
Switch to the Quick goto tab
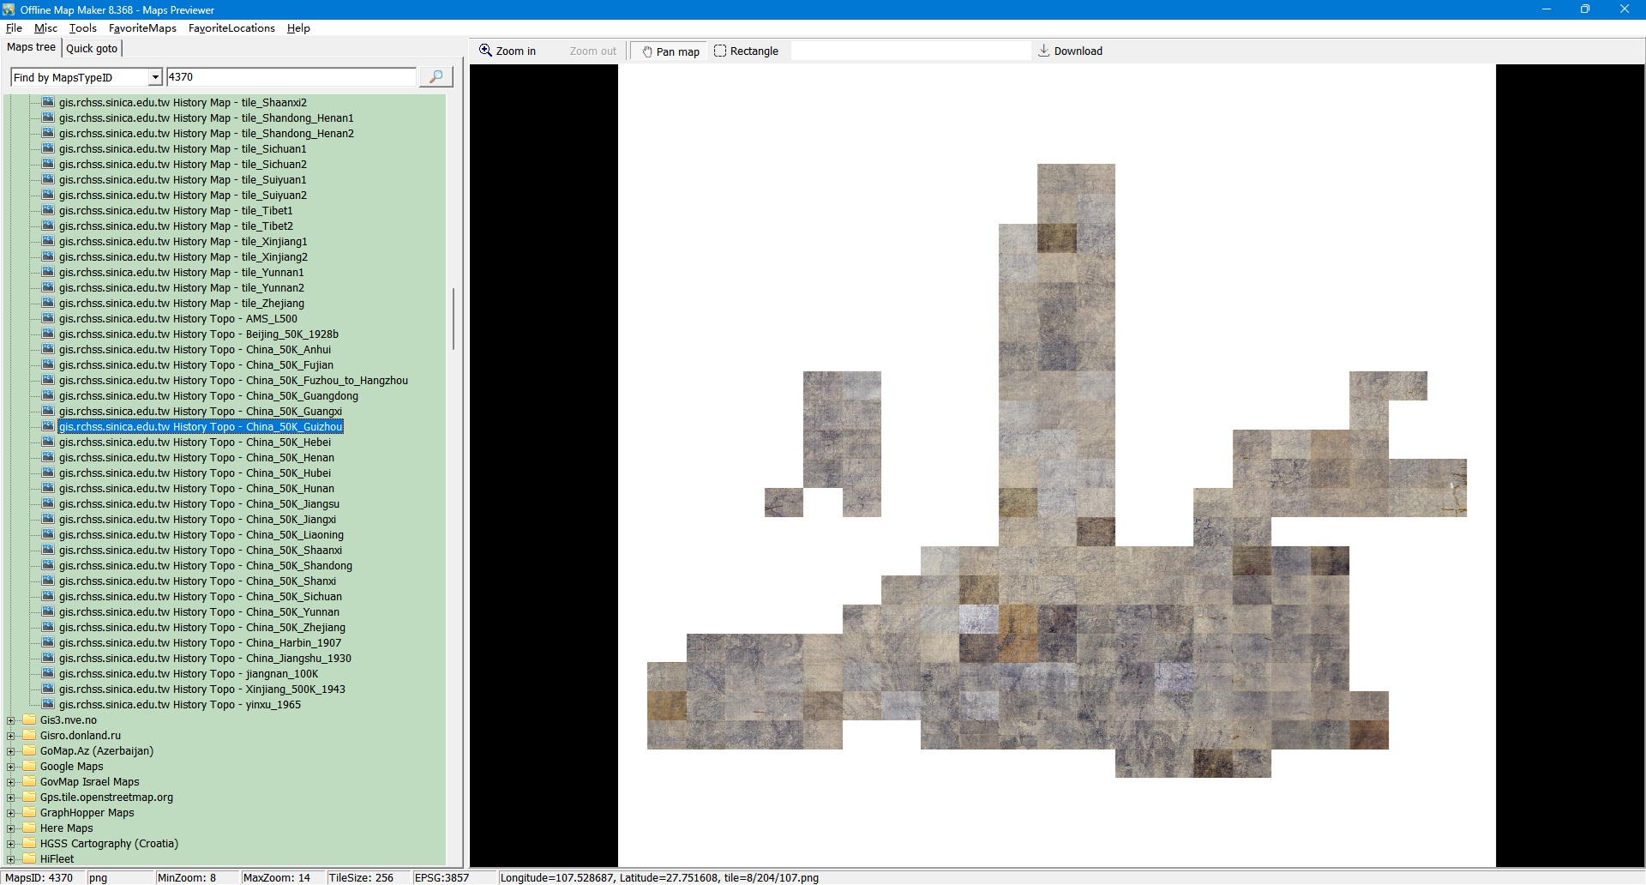92,49
